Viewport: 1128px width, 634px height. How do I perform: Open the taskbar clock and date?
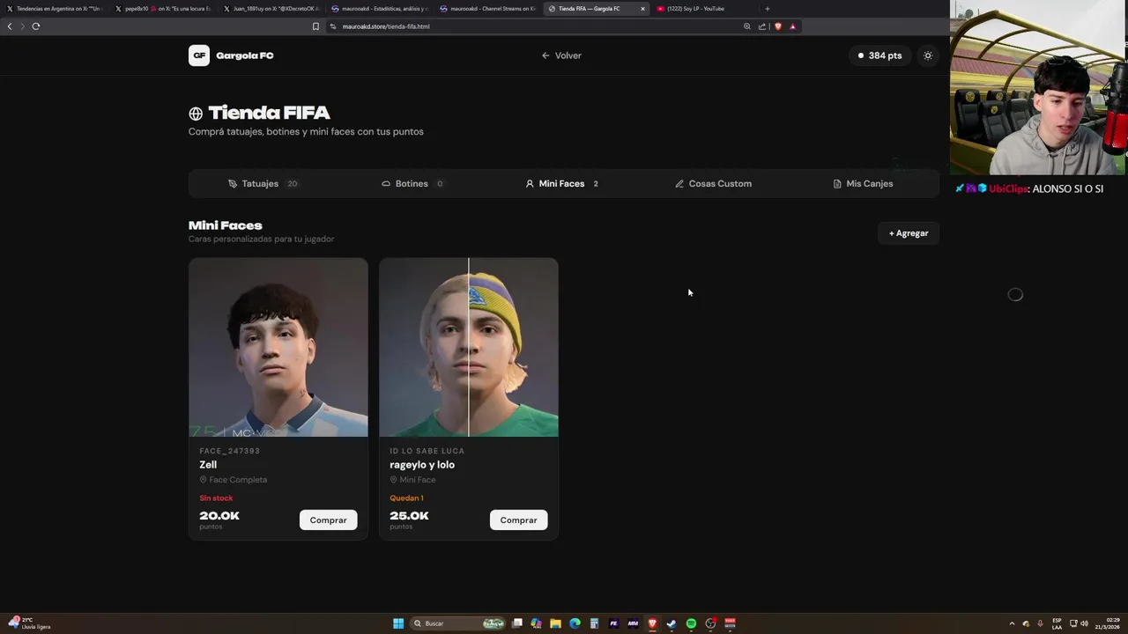point(1107,623)
